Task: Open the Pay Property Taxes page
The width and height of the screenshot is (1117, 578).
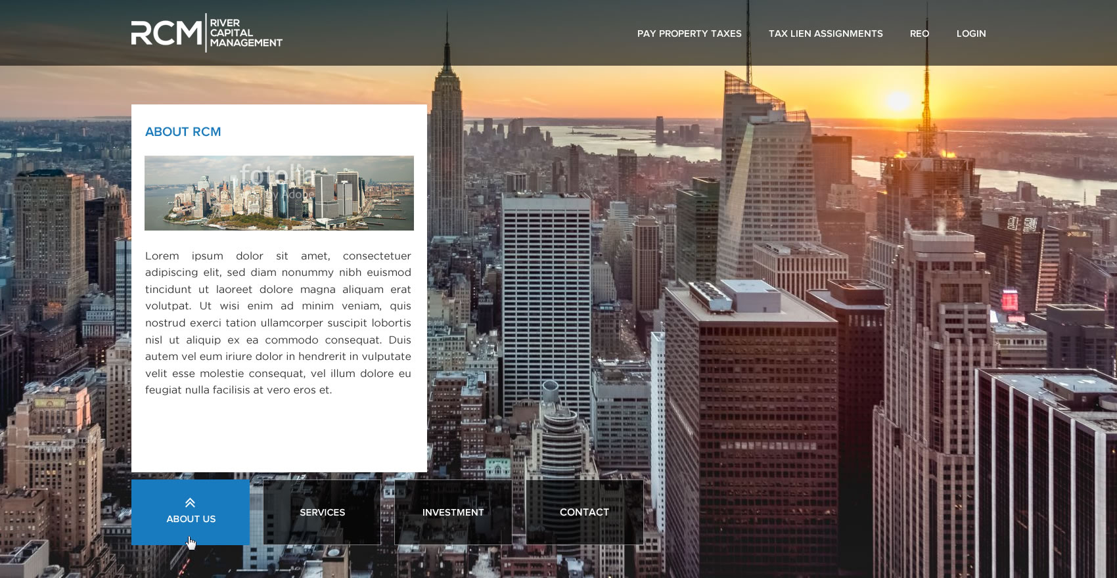Action: coord(689,33)
